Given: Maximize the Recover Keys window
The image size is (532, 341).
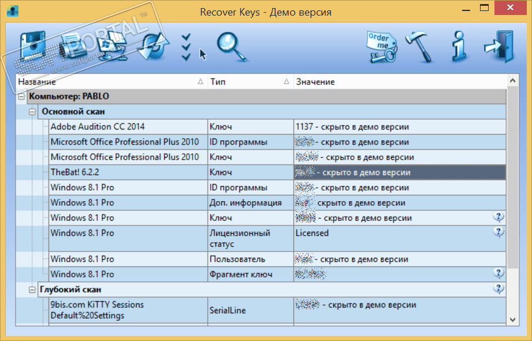Looking at the screenshot, I should click(485, 8).
